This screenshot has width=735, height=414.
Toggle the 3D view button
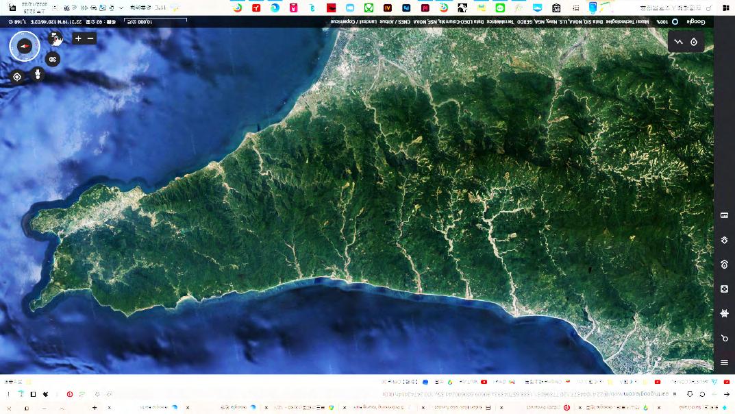[53, 59]
